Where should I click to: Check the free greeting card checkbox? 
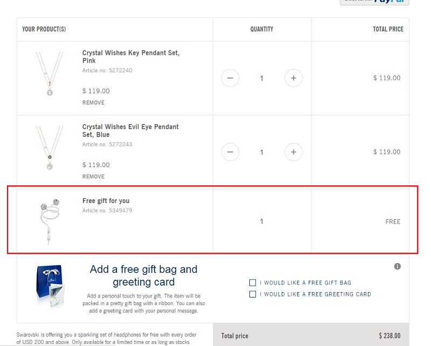pos(252,294)
